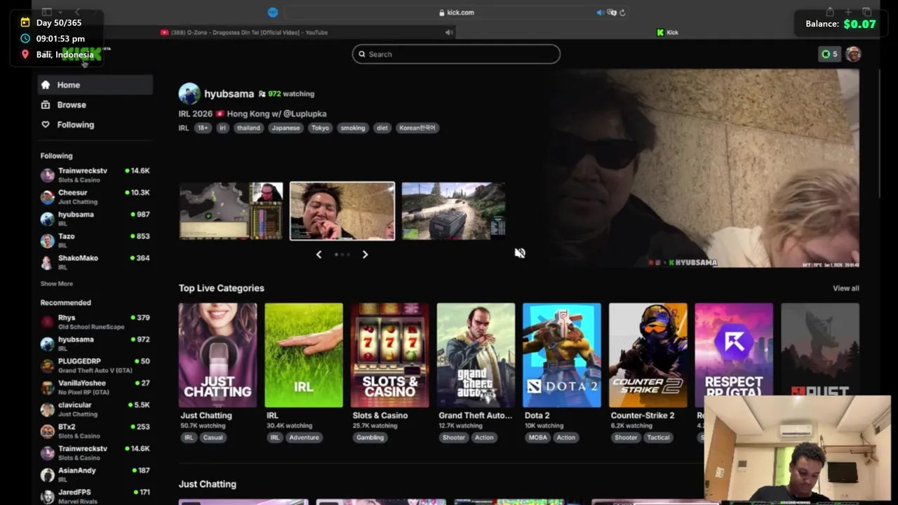The image size is (898, 505).
Task: Unmute the featured stream preview
Action: tap(520, 253)
